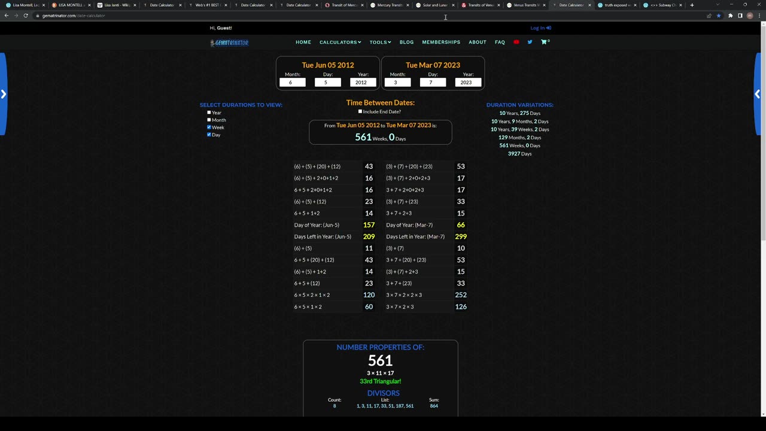The width and height of the screenshot is (766, 431).
Task: Expand the Tools dropdown menu
Action: (380, 42)
